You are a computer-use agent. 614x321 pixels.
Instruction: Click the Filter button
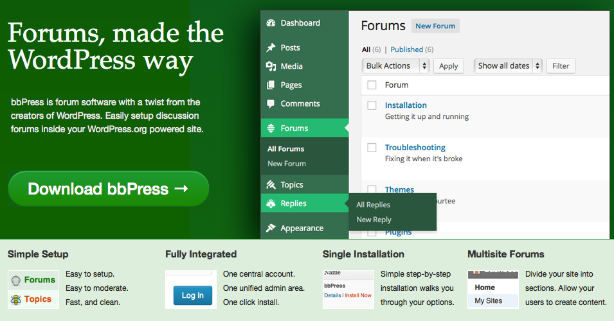pyautogui.click(x=561, y=66)
